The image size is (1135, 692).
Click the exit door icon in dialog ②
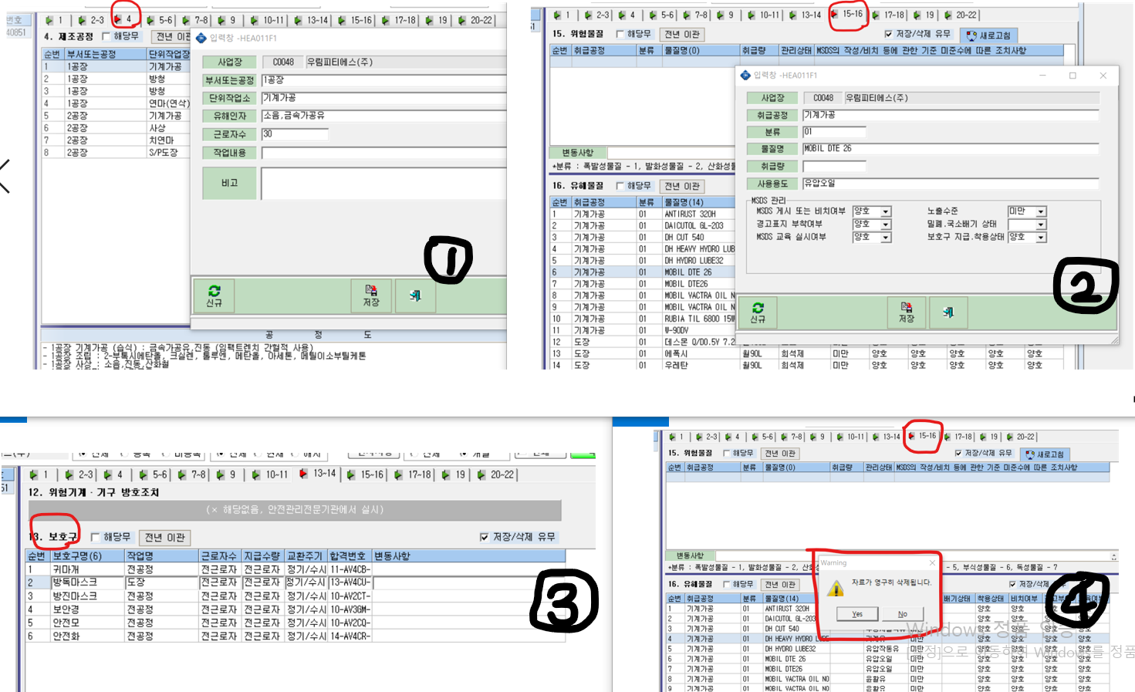click(x=948, y=312)
